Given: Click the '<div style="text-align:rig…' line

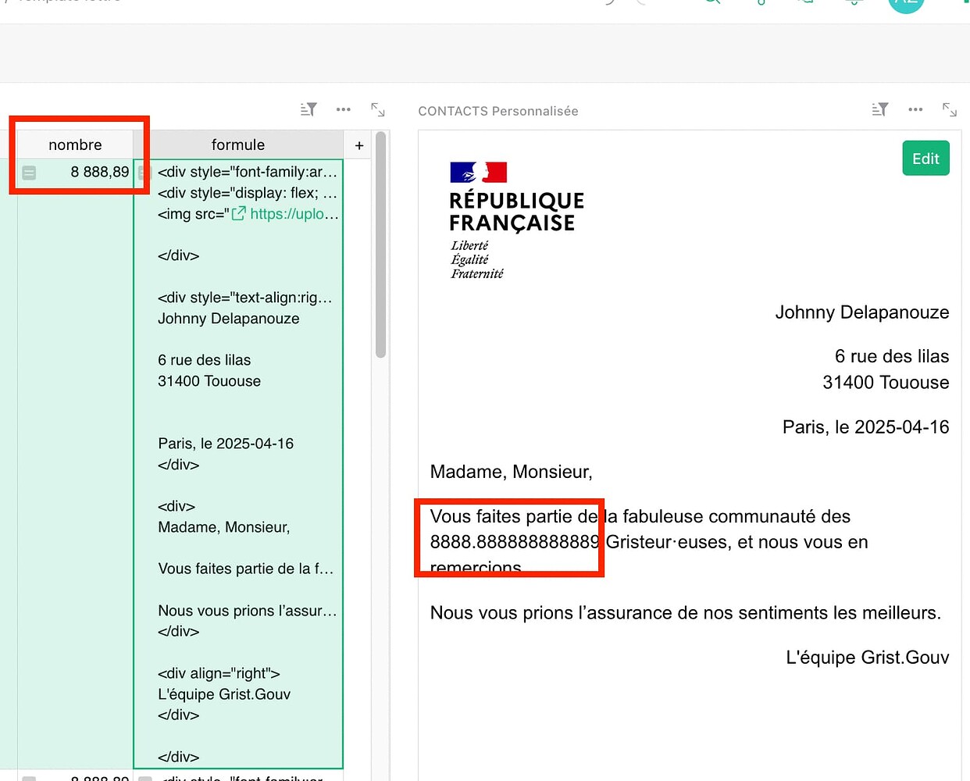Looking at the screenshot, I should click(x=244, y=298).
